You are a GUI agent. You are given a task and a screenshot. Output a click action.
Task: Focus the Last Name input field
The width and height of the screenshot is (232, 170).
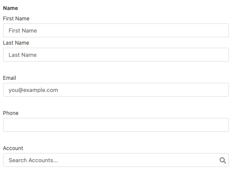[116, 55]
